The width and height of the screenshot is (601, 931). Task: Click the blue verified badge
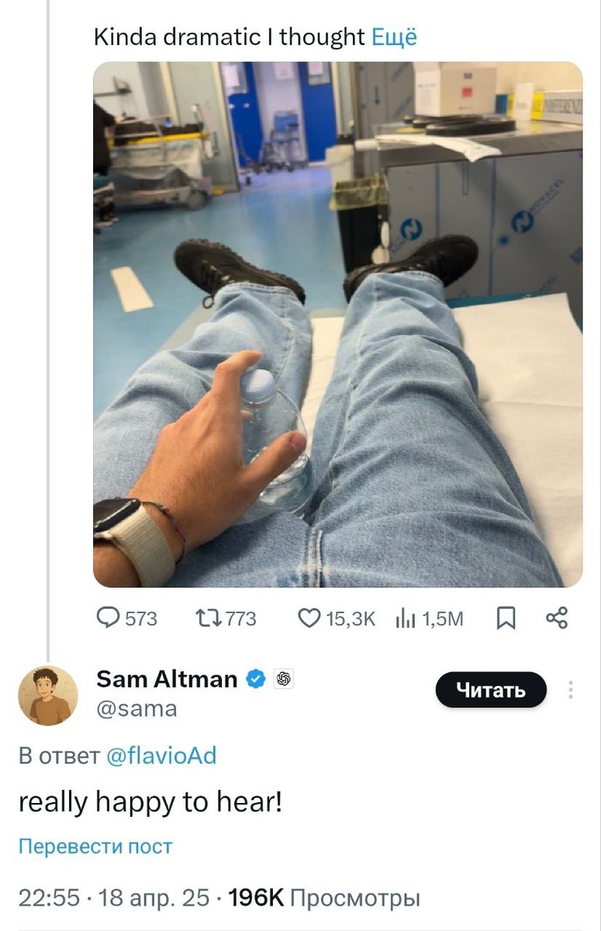(x=255, y=679)
